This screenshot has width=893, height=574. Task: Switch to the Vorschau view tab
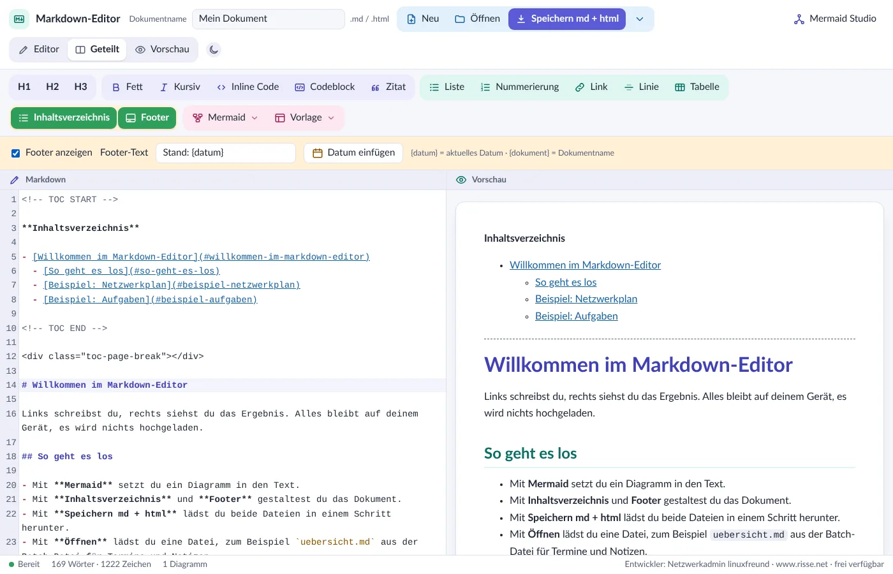pos(162,49)
